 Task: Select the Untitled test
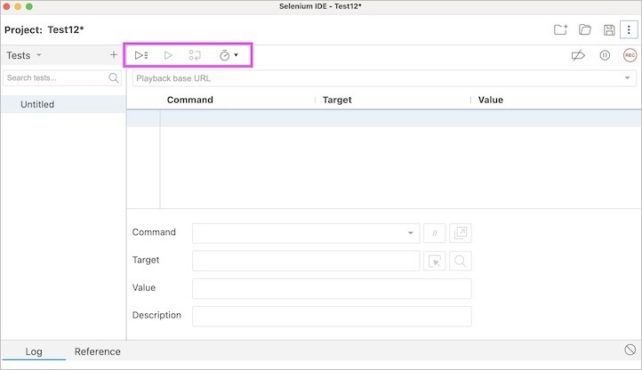click(x=37, y=104)
